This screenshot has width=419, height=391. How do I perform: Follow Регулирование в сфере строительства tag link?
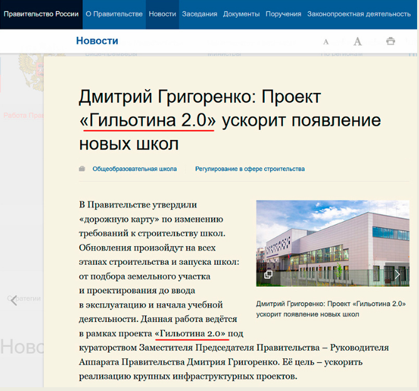pyautogui.click(x=250, y=169)
